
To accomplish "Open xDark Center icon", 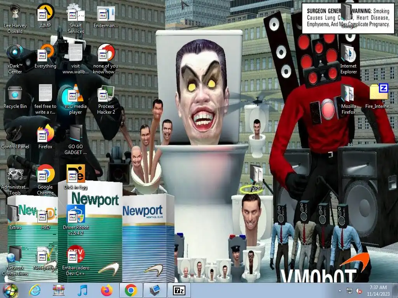I will click(15, 59).
